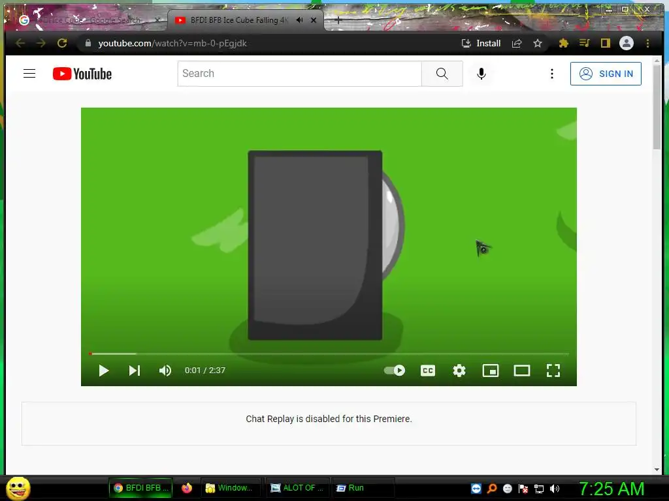The width and height of the screenshot is (669, 501).
Task: Go forward in browser history
Action: pos(41,43)
